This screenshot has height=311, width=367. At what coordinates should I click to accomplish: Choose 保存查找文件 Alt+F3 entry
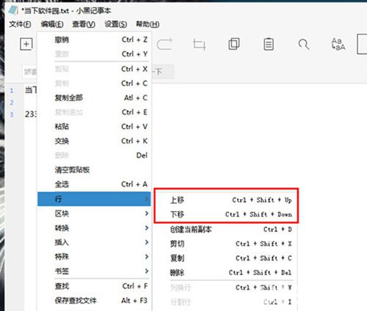(94, 301)
